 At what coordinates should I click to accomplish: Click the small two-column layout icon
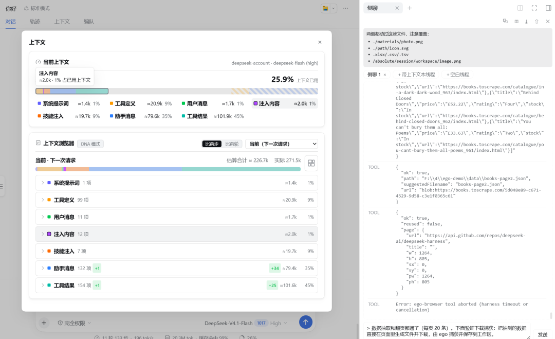point(516,22)
